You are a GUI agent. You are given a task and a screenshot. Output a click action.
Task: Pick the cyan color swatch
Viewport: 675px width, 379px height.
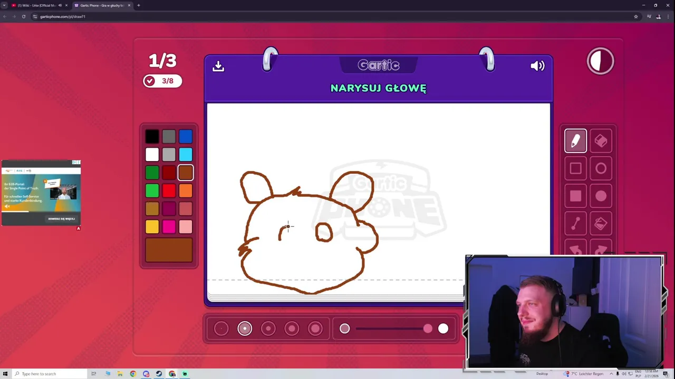[186, 155]
